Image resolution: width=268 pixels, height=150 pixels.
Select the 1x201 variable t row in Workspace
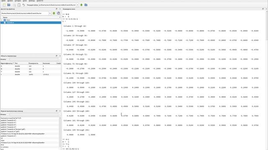[x=31, y=75]
